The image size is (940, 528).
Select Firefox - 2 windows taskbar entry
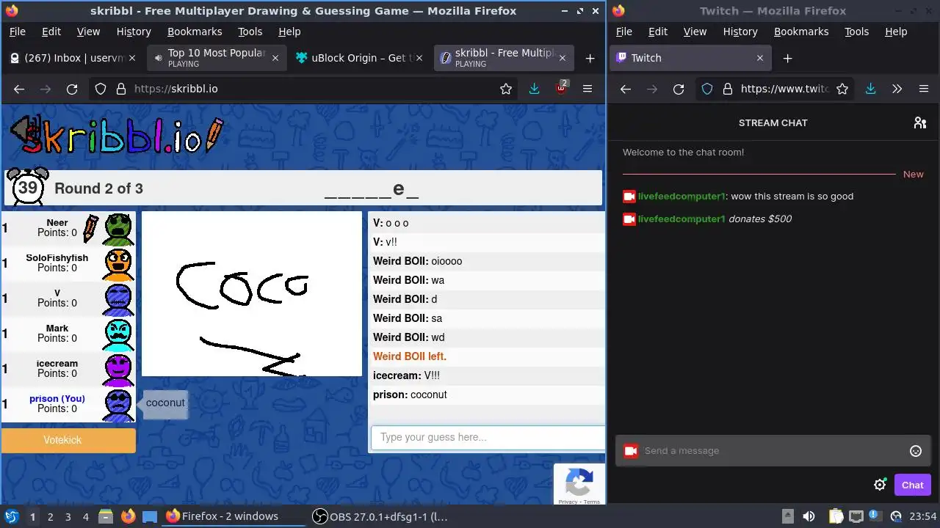[x=233, y=516]
